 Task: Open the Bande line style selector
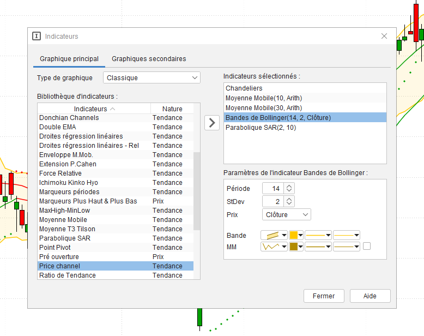(x=318, y=235)
